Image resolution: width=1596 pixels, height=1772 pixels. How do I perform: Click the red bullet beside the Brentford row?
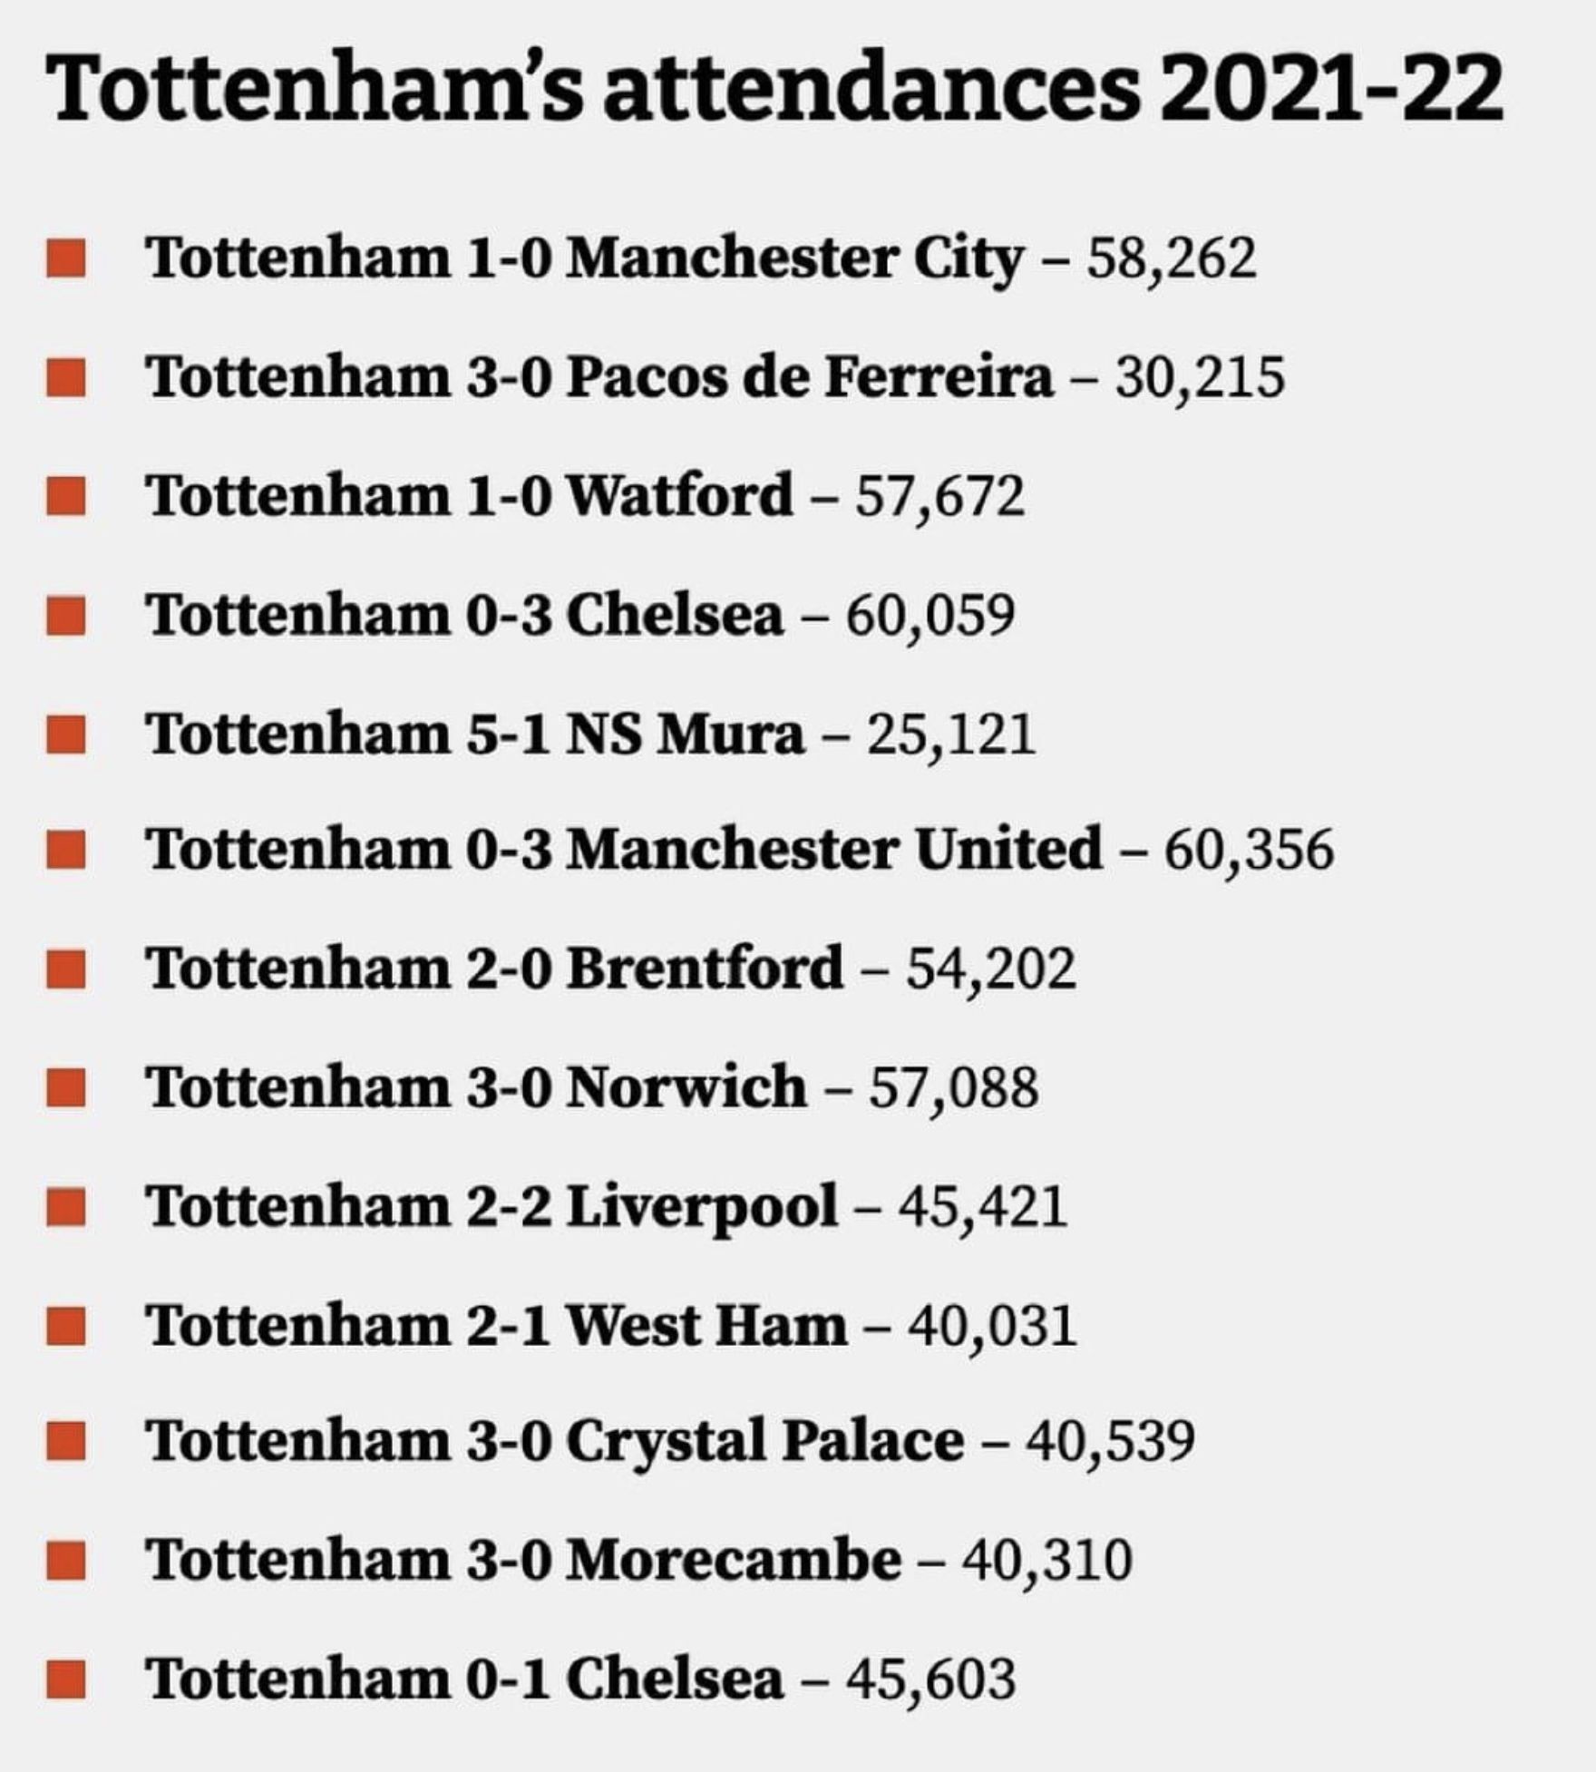[x=66, y=969]
